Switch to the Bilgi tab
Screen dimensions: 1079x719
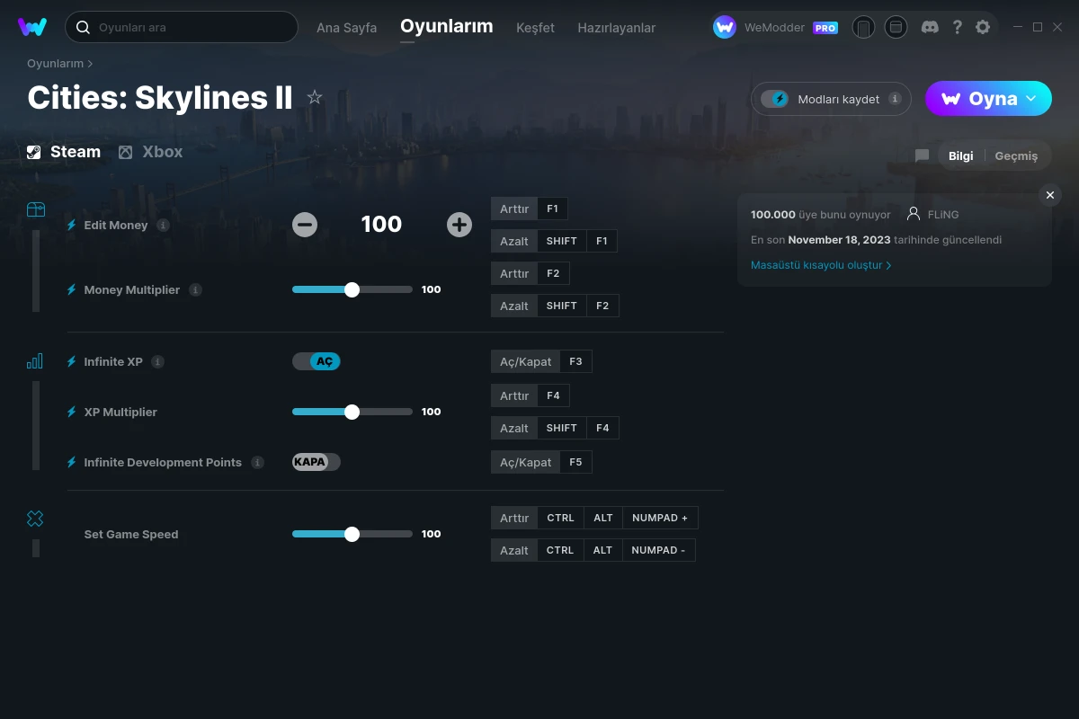click(x=960, y=155)
